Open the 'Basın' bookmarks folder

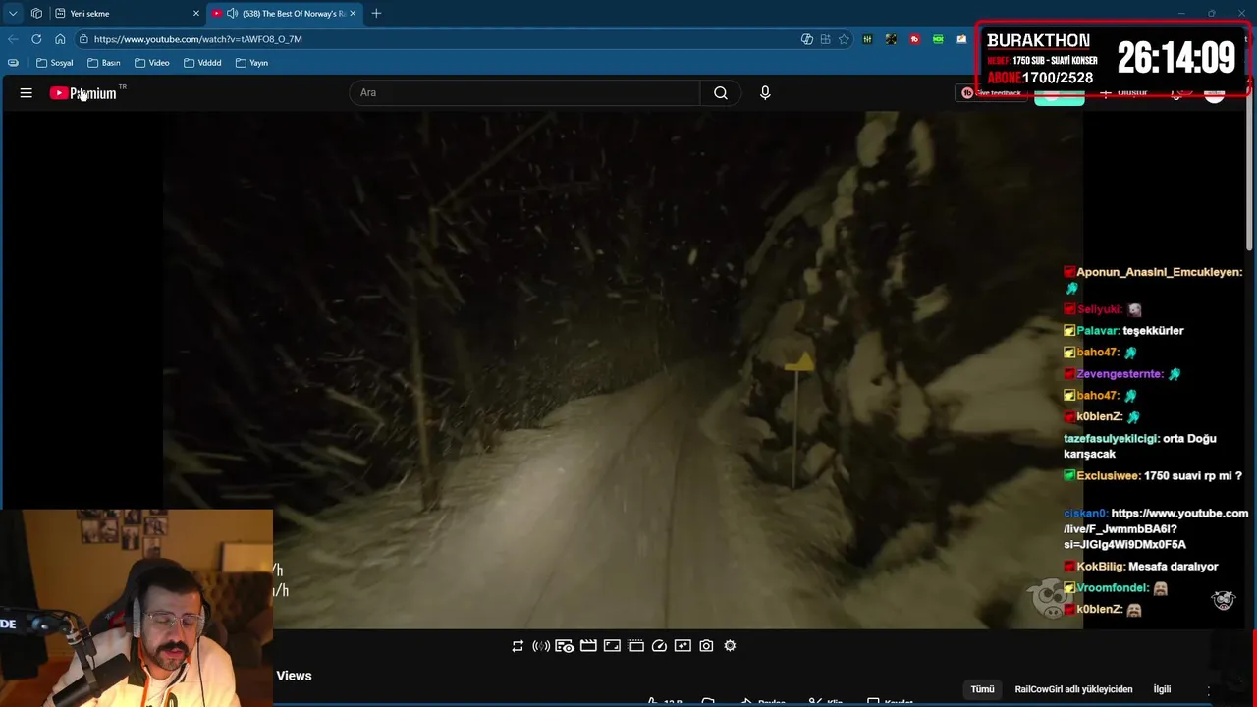click(x=104, y=63)
